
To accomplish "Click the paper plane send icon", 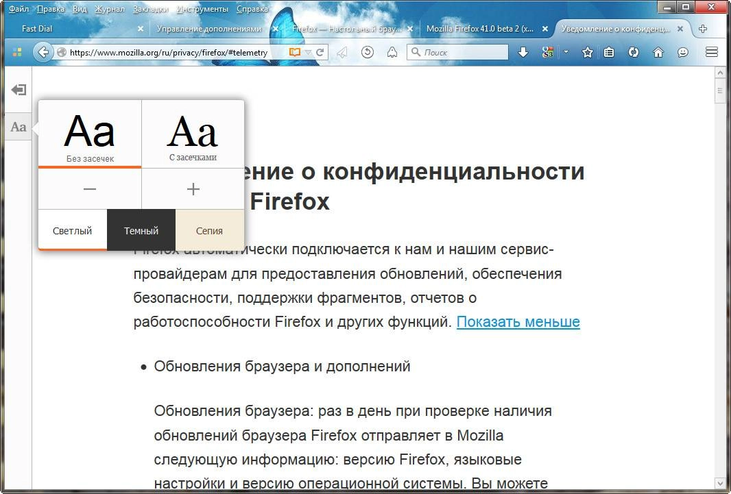I will click(342, 52).
